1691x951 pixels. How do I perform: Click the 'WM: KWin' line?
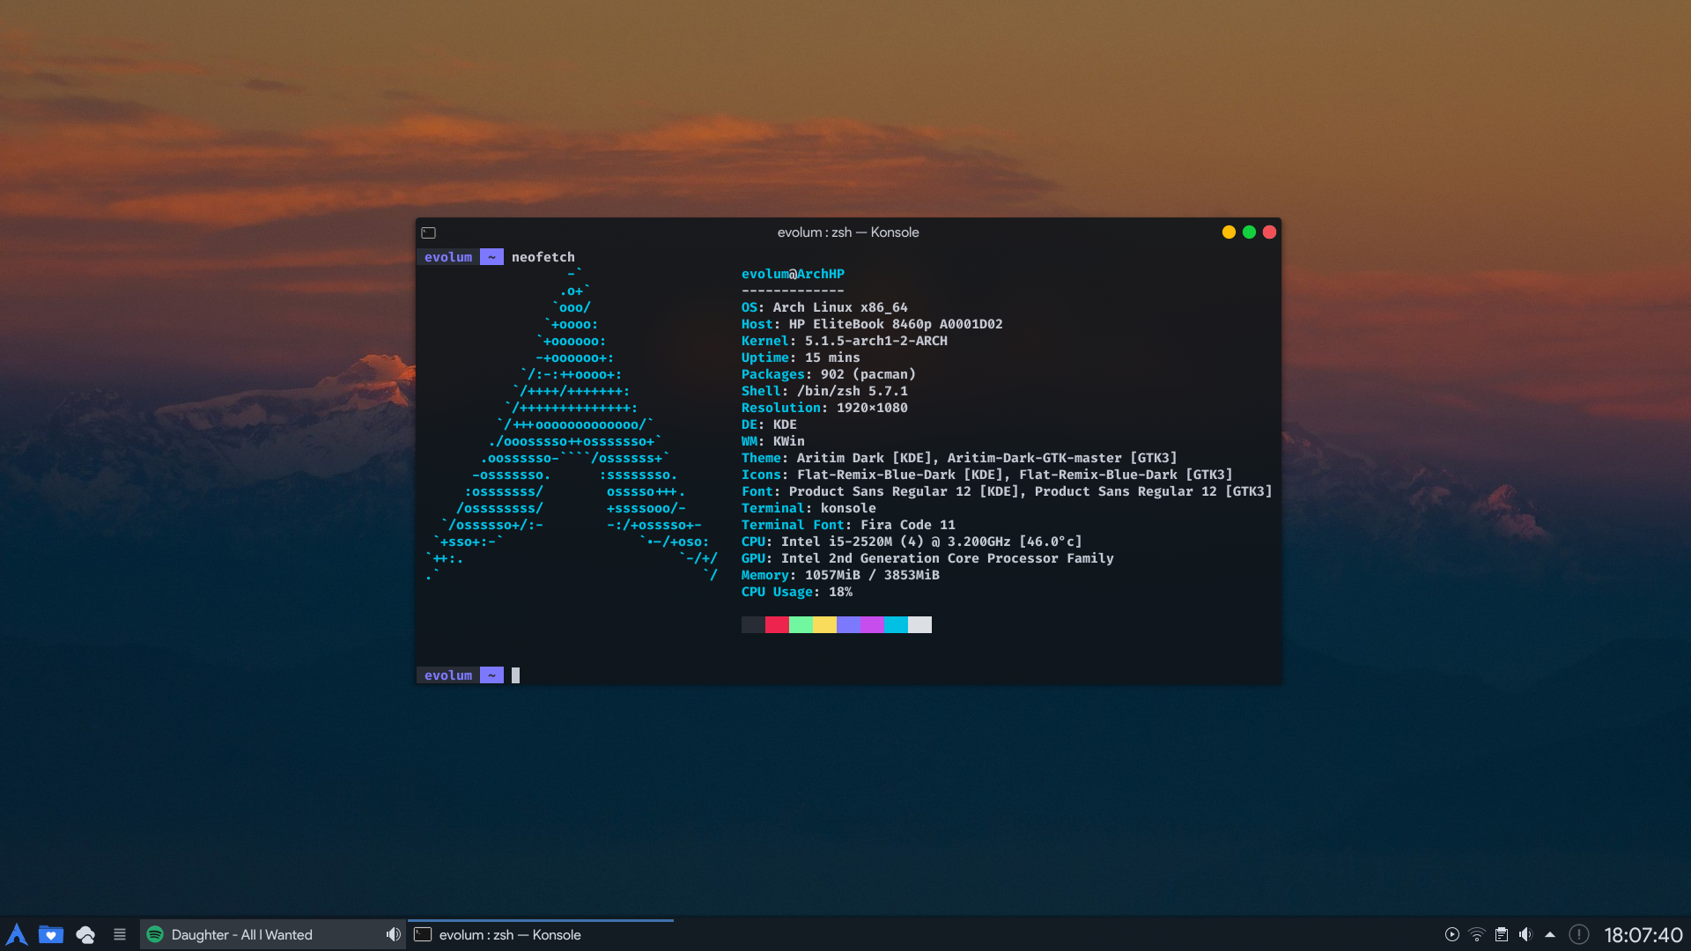pos(772,441)
